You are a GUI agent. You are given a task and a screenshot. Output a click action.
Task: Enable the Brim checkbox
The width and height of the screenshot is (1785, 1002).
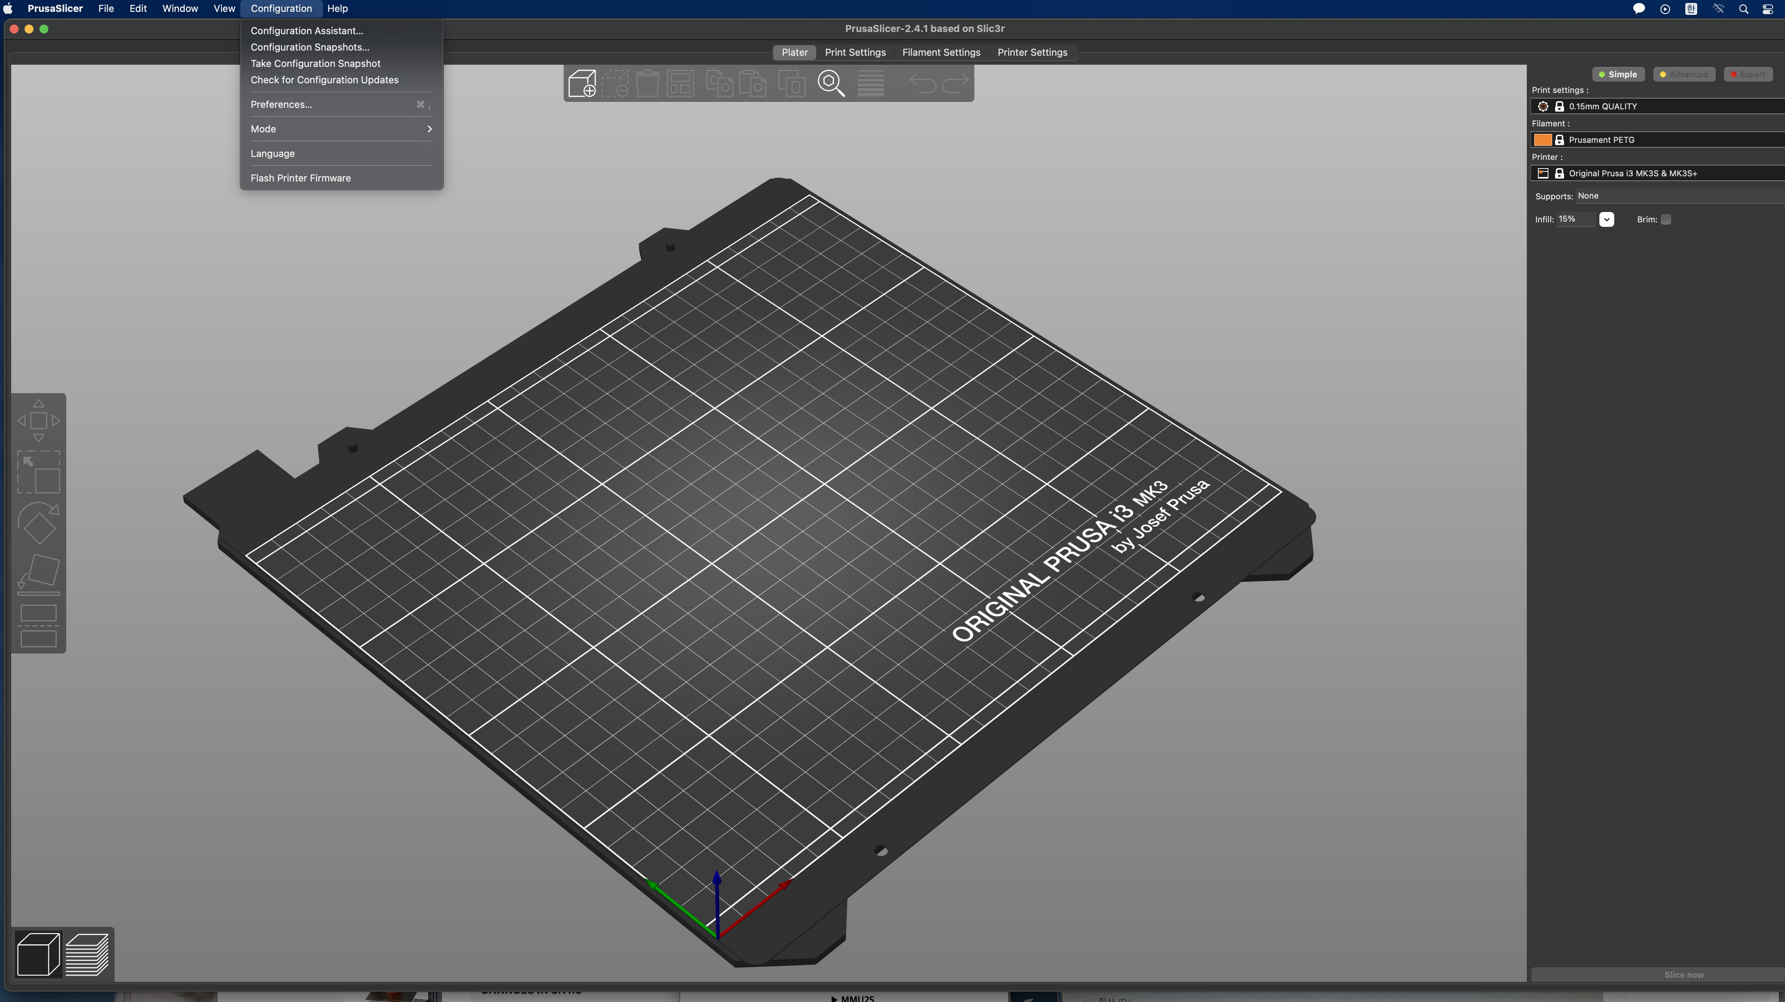(1666, 220)
